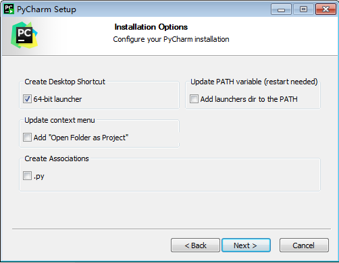Click the Update context menu group label
The image size is (339, 263).
click(x=59, y=120)
